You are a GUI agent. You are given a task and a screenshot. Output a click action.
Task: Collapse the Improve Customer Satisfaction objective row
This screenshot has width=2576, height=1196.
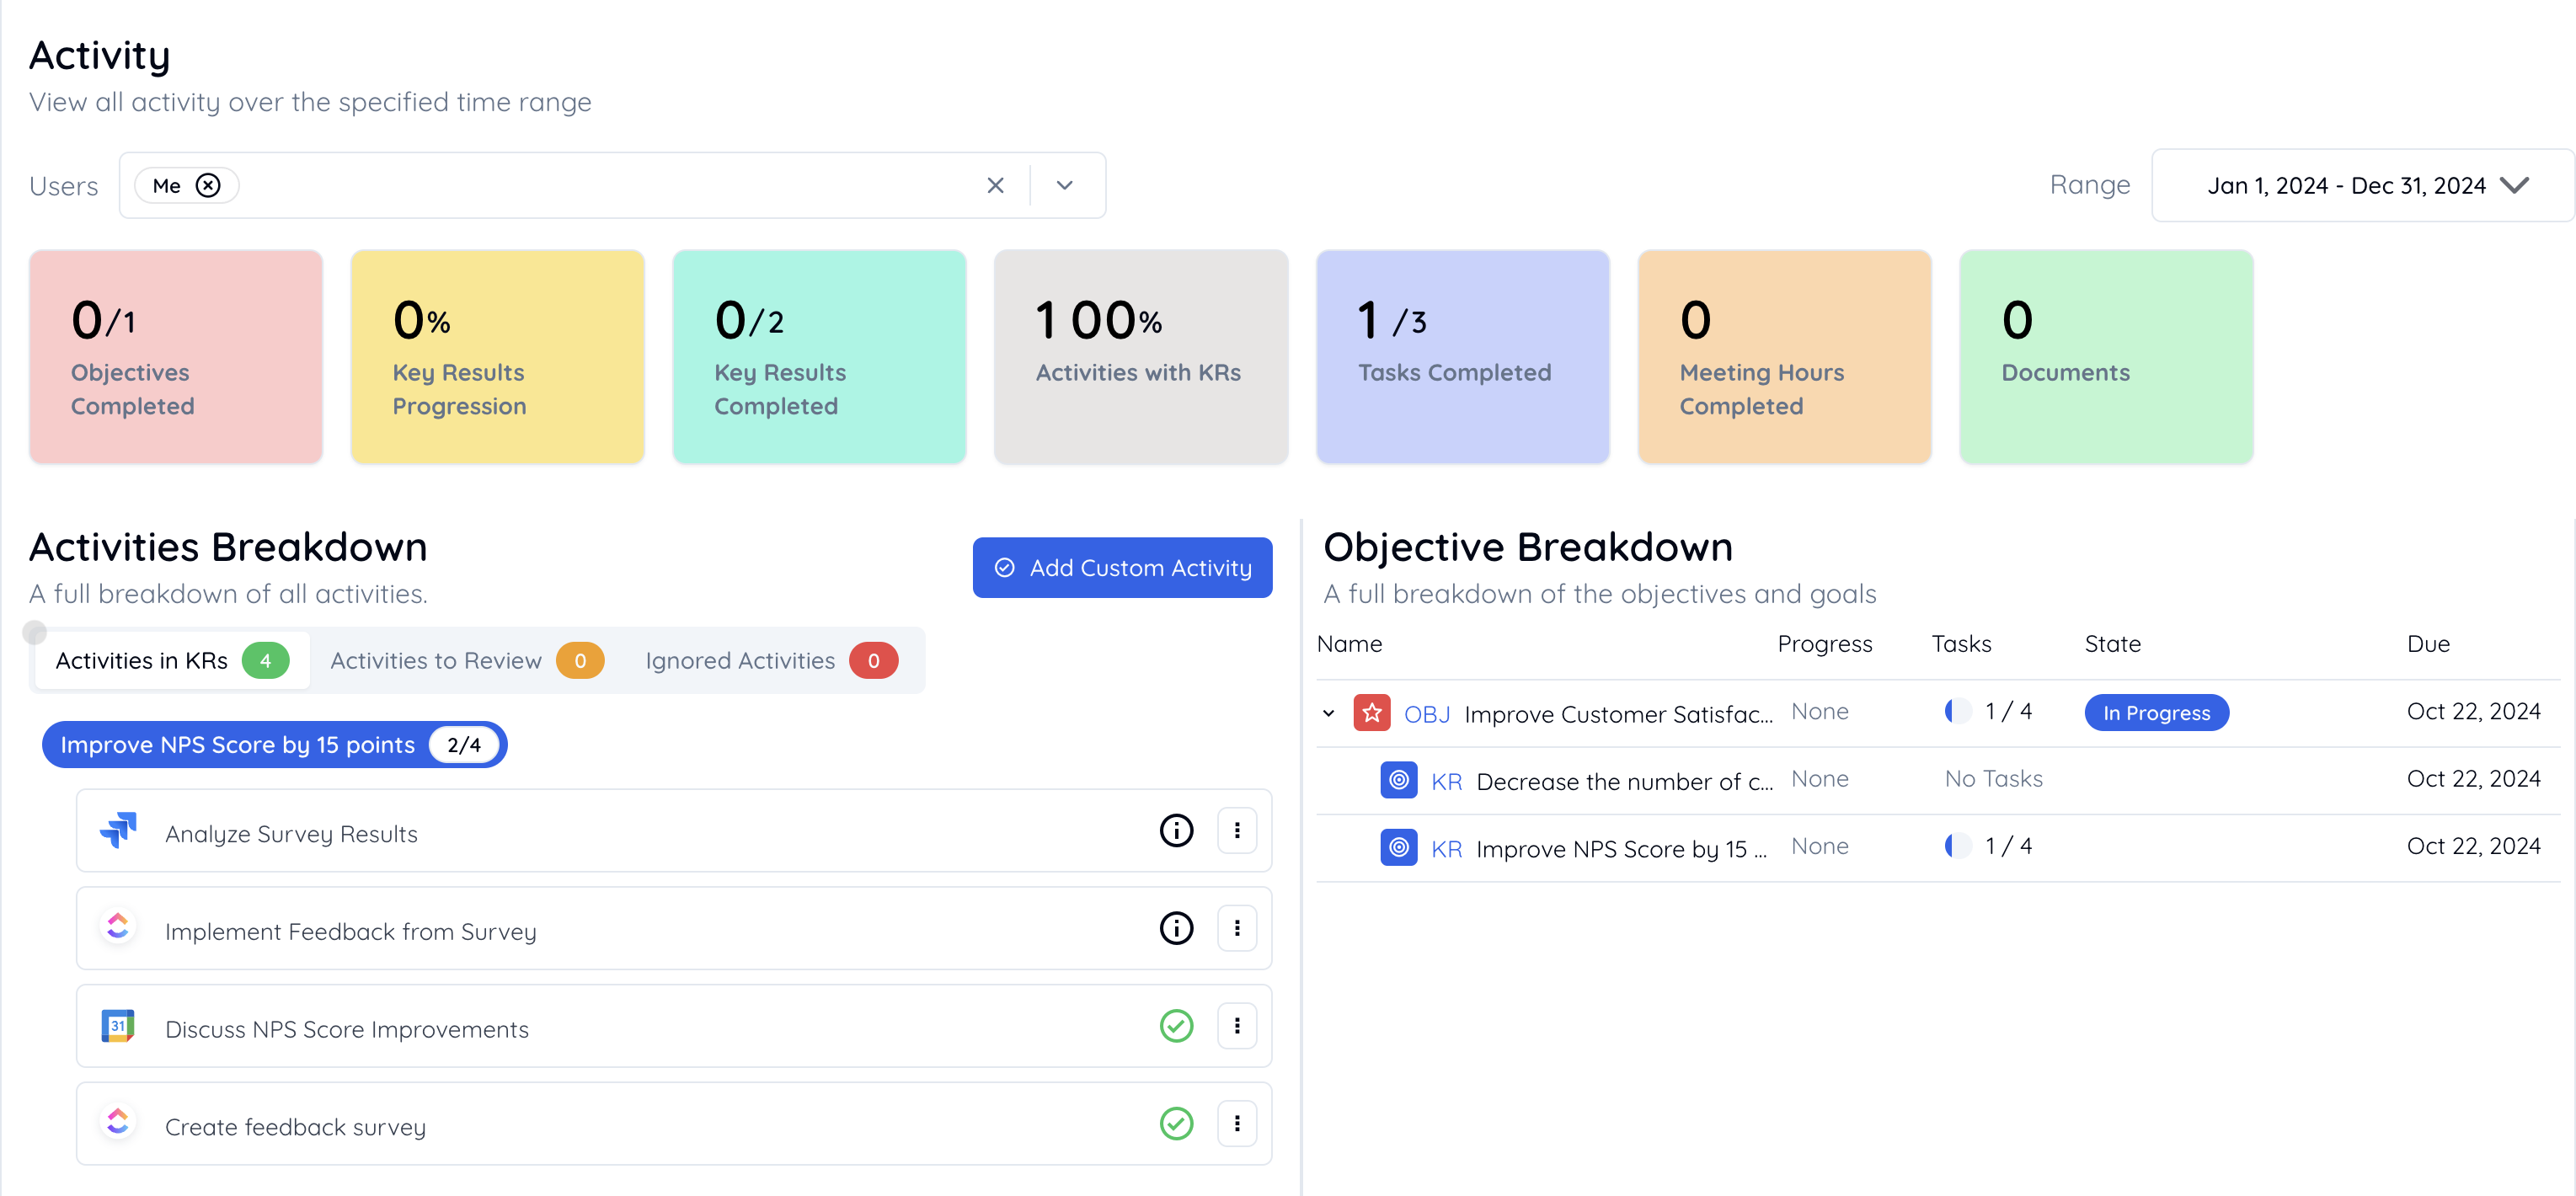pos(1328,713)
